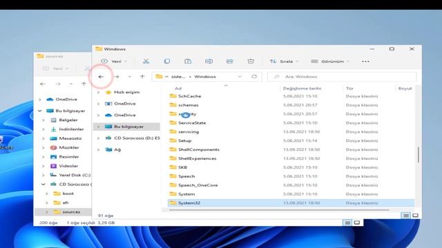Expand boot folder in sources window tree

click(x=47, y=194)
